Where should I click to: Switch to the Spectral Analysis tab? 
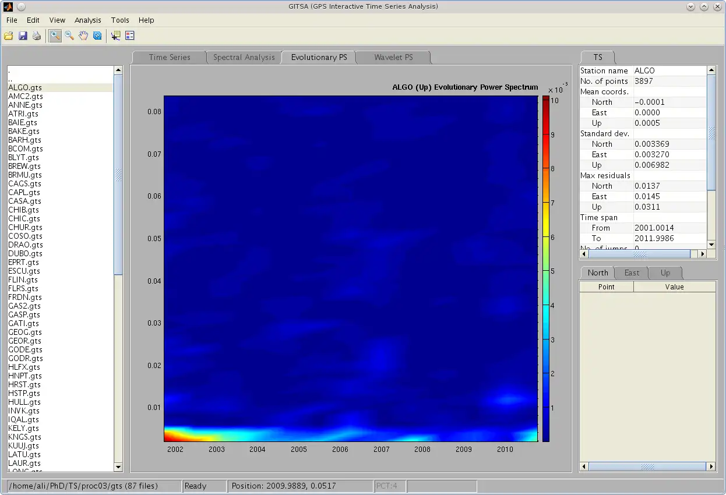[244, 57]
